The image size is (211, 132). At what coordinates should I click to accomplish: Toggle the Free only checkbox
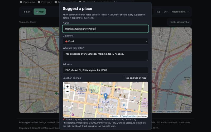(x=39, y=2)
